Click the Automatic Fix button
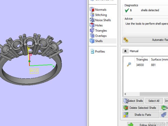The width and height of the screenshot is (168, 126). coord(145,40)
